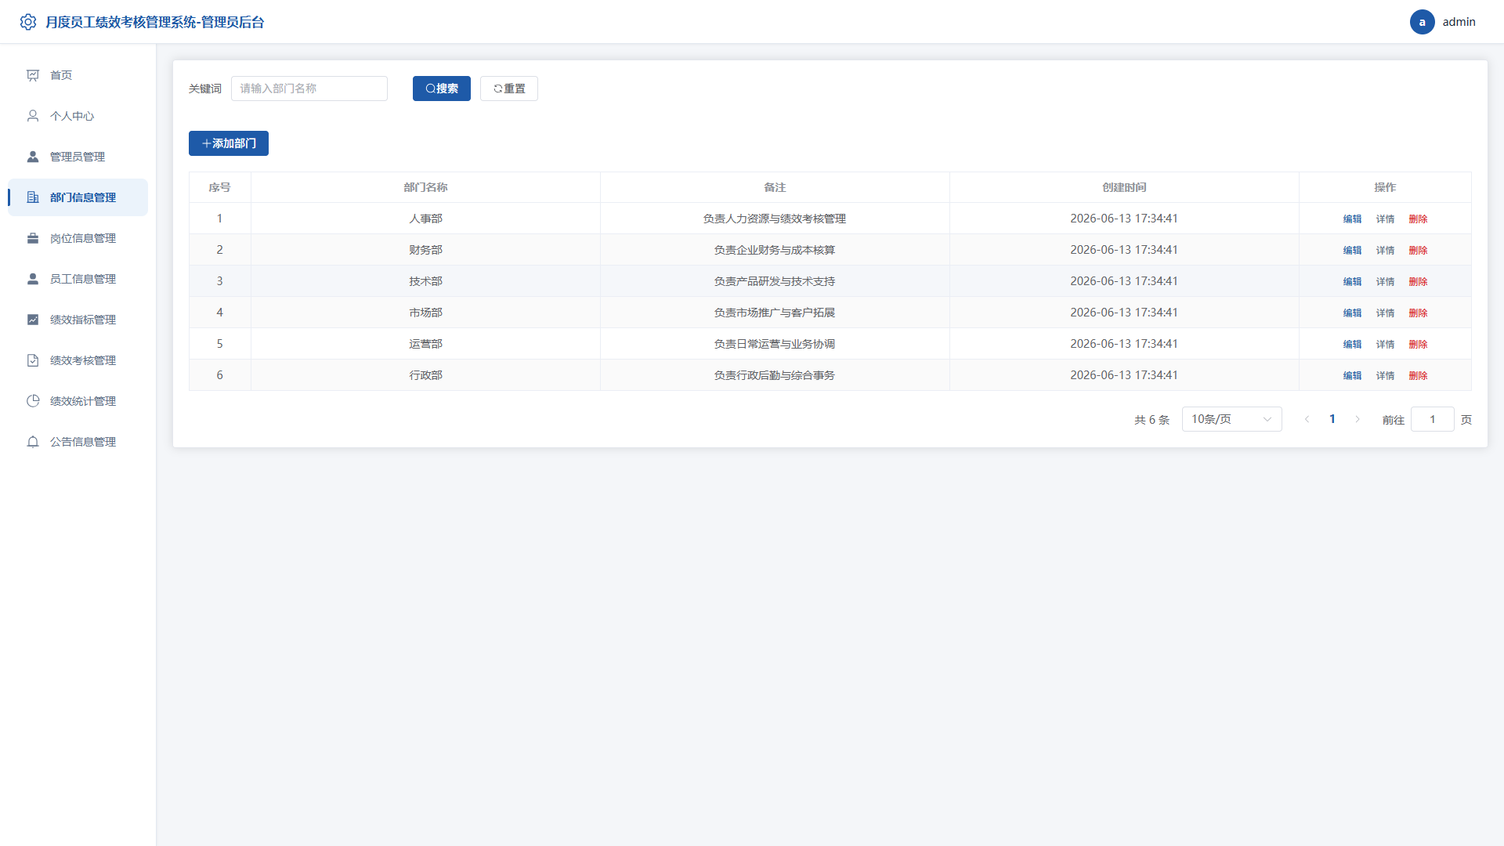Screen dimensions: 1504x846
Task: Click the 部门信息管理 building icon
Action: pyautogui.click(x=33, y=197)
